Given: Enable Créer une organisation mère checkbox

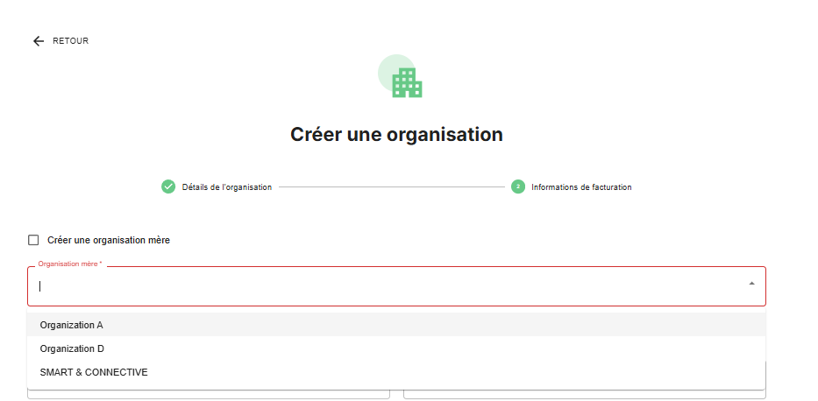Looking at the screenshot, I should 33,240.
